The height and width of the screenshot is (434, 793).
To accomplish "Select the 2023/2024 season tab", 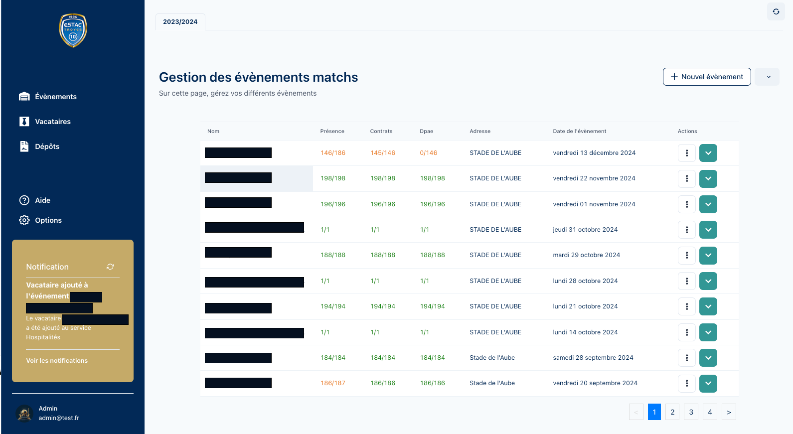I will point(180,22).
